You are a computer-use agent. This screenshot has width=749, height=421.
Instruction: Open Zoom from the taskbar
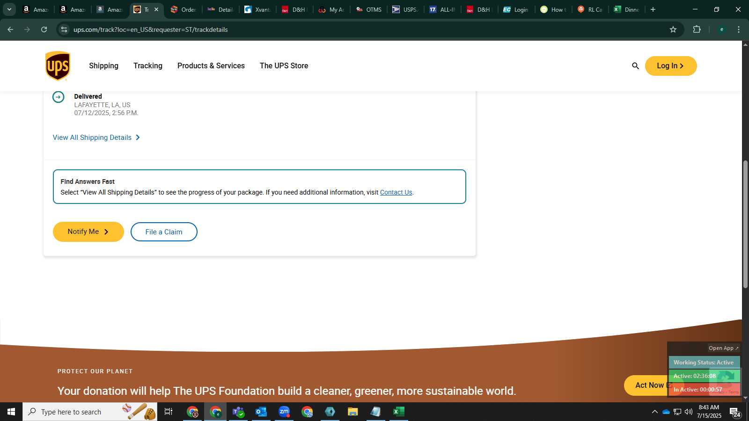coord(284,412)
